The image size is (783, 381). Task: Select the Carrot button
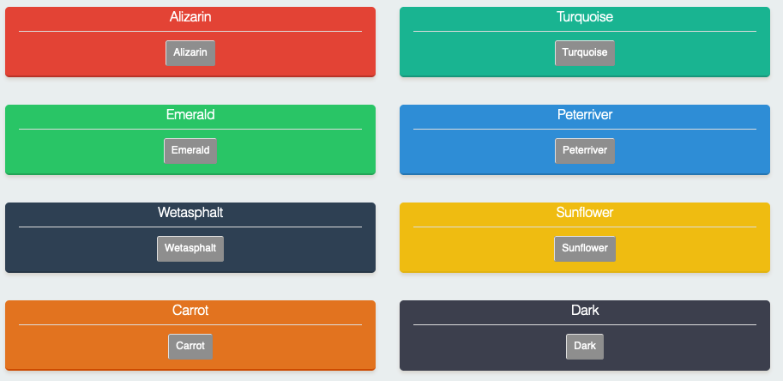point(190,347)
